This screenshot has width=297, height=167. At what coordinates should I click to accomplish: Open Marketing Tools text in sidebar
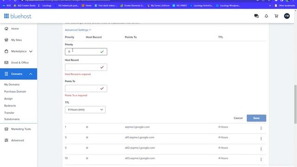coord(21,129)
